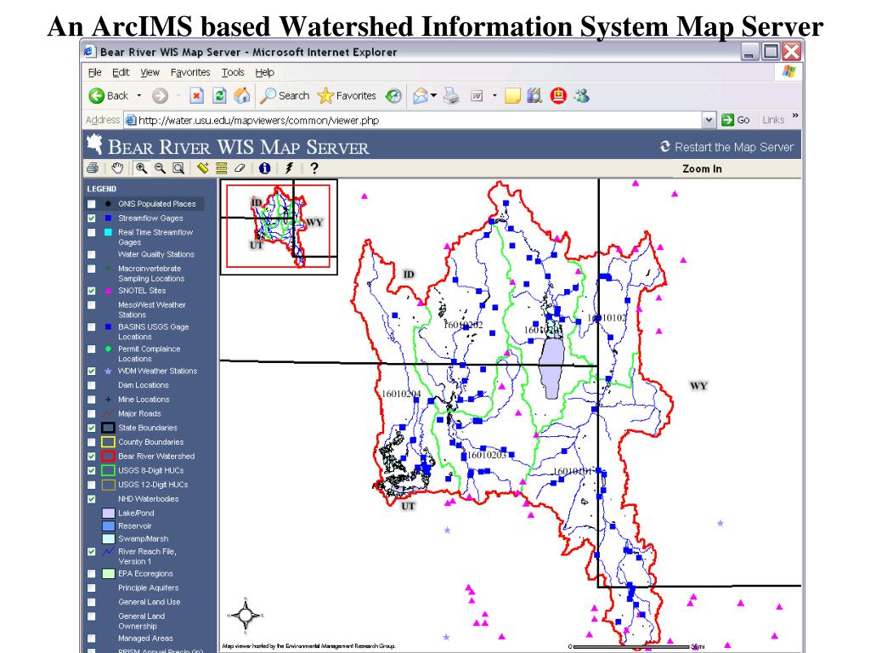Click the compass rose on the map
The width and height of the screenshot is (870, 653).
point(246,616)
